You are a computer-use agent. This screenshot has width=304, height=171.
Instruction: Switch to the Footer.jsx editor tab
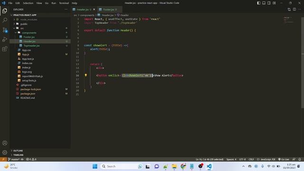click(x=110, y=9)
